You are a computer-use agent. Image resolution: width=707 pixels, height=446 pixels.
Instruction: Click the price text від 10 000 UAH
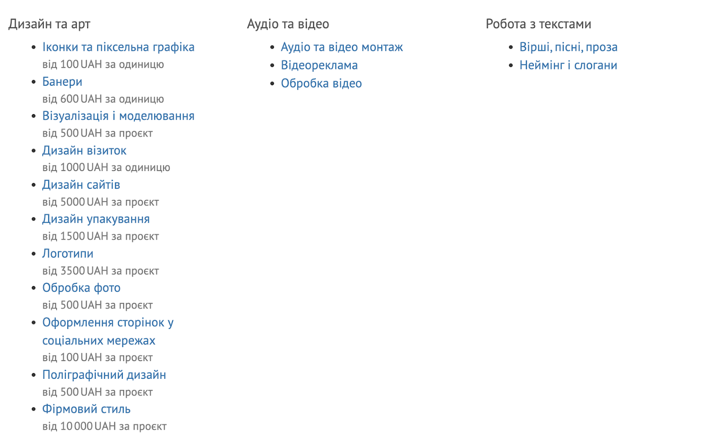click(79, 427)
